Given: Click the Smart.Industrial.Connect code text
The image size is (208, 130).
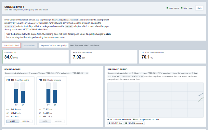Looking at the screenshot, I should (x=65, y=20).
